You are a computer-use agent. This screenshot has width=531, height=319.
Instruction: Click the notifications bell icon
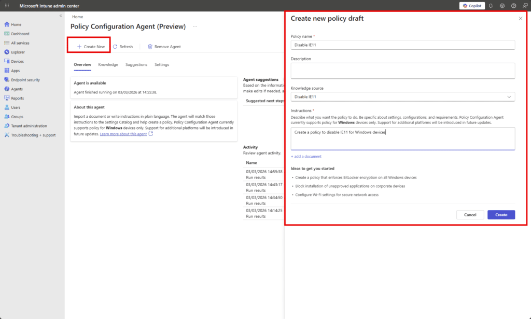tap(490, 6)
